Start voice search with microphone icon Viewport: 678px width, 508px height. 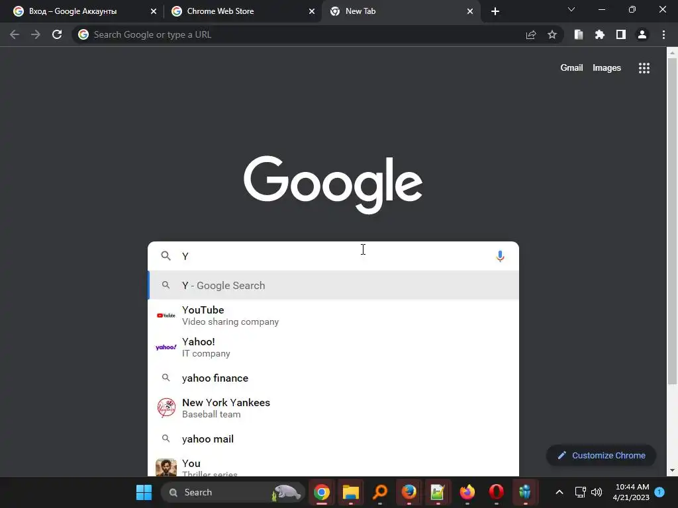click(500, 256)
